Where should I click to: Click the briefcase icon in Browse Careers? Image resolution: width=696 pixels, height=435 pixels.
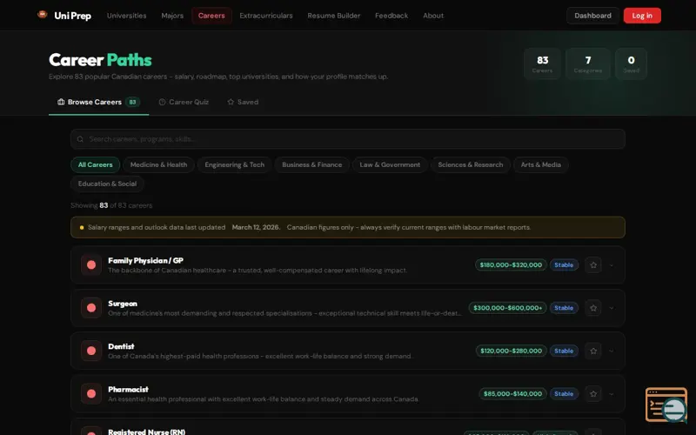pyautogui.click(x=61, y=102)
